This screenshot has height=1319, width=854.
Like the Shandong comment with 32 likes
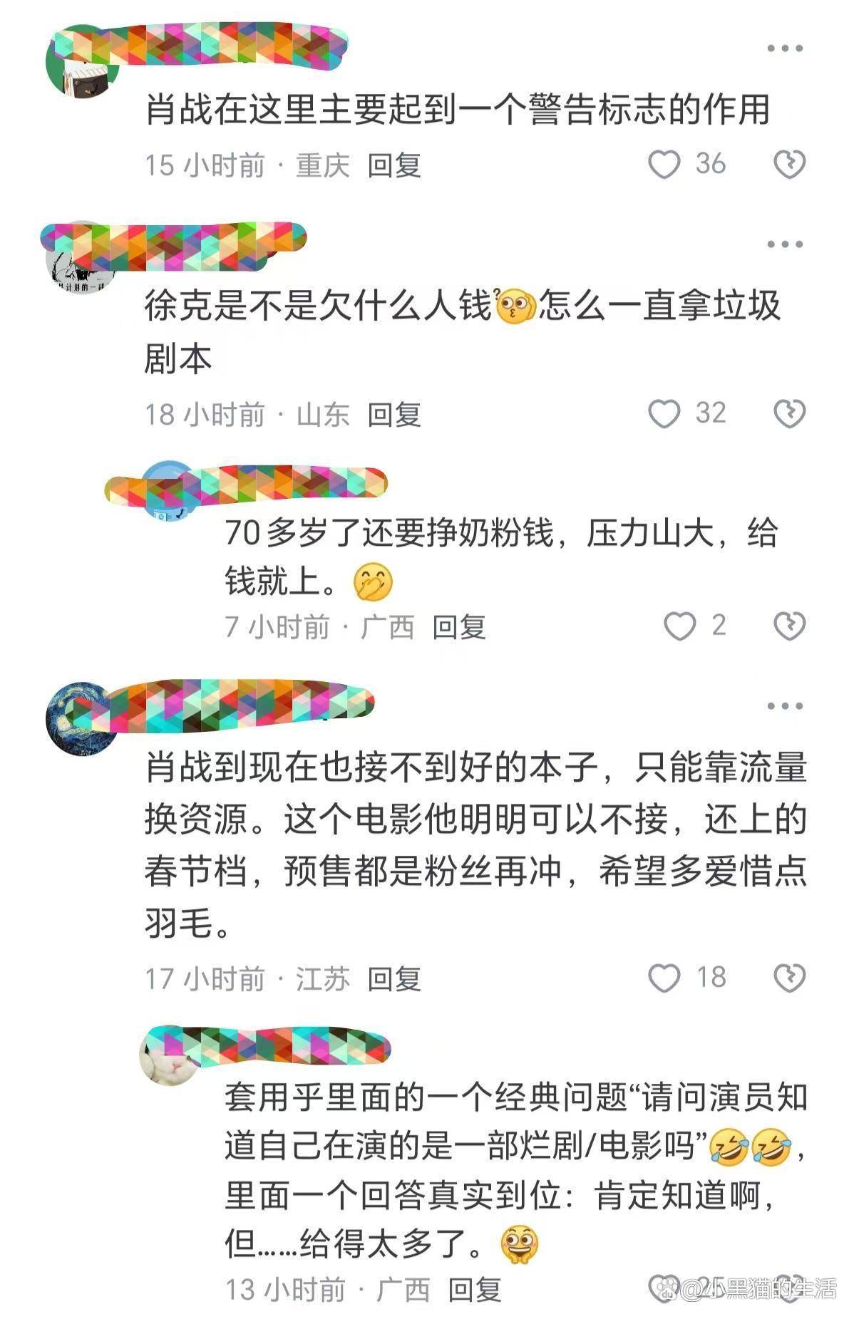(x=664, y=414)
